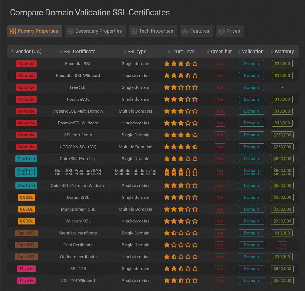
Task: Click star rating in Free SSL row
Action: pyautogui.click(x=181, y=87)
